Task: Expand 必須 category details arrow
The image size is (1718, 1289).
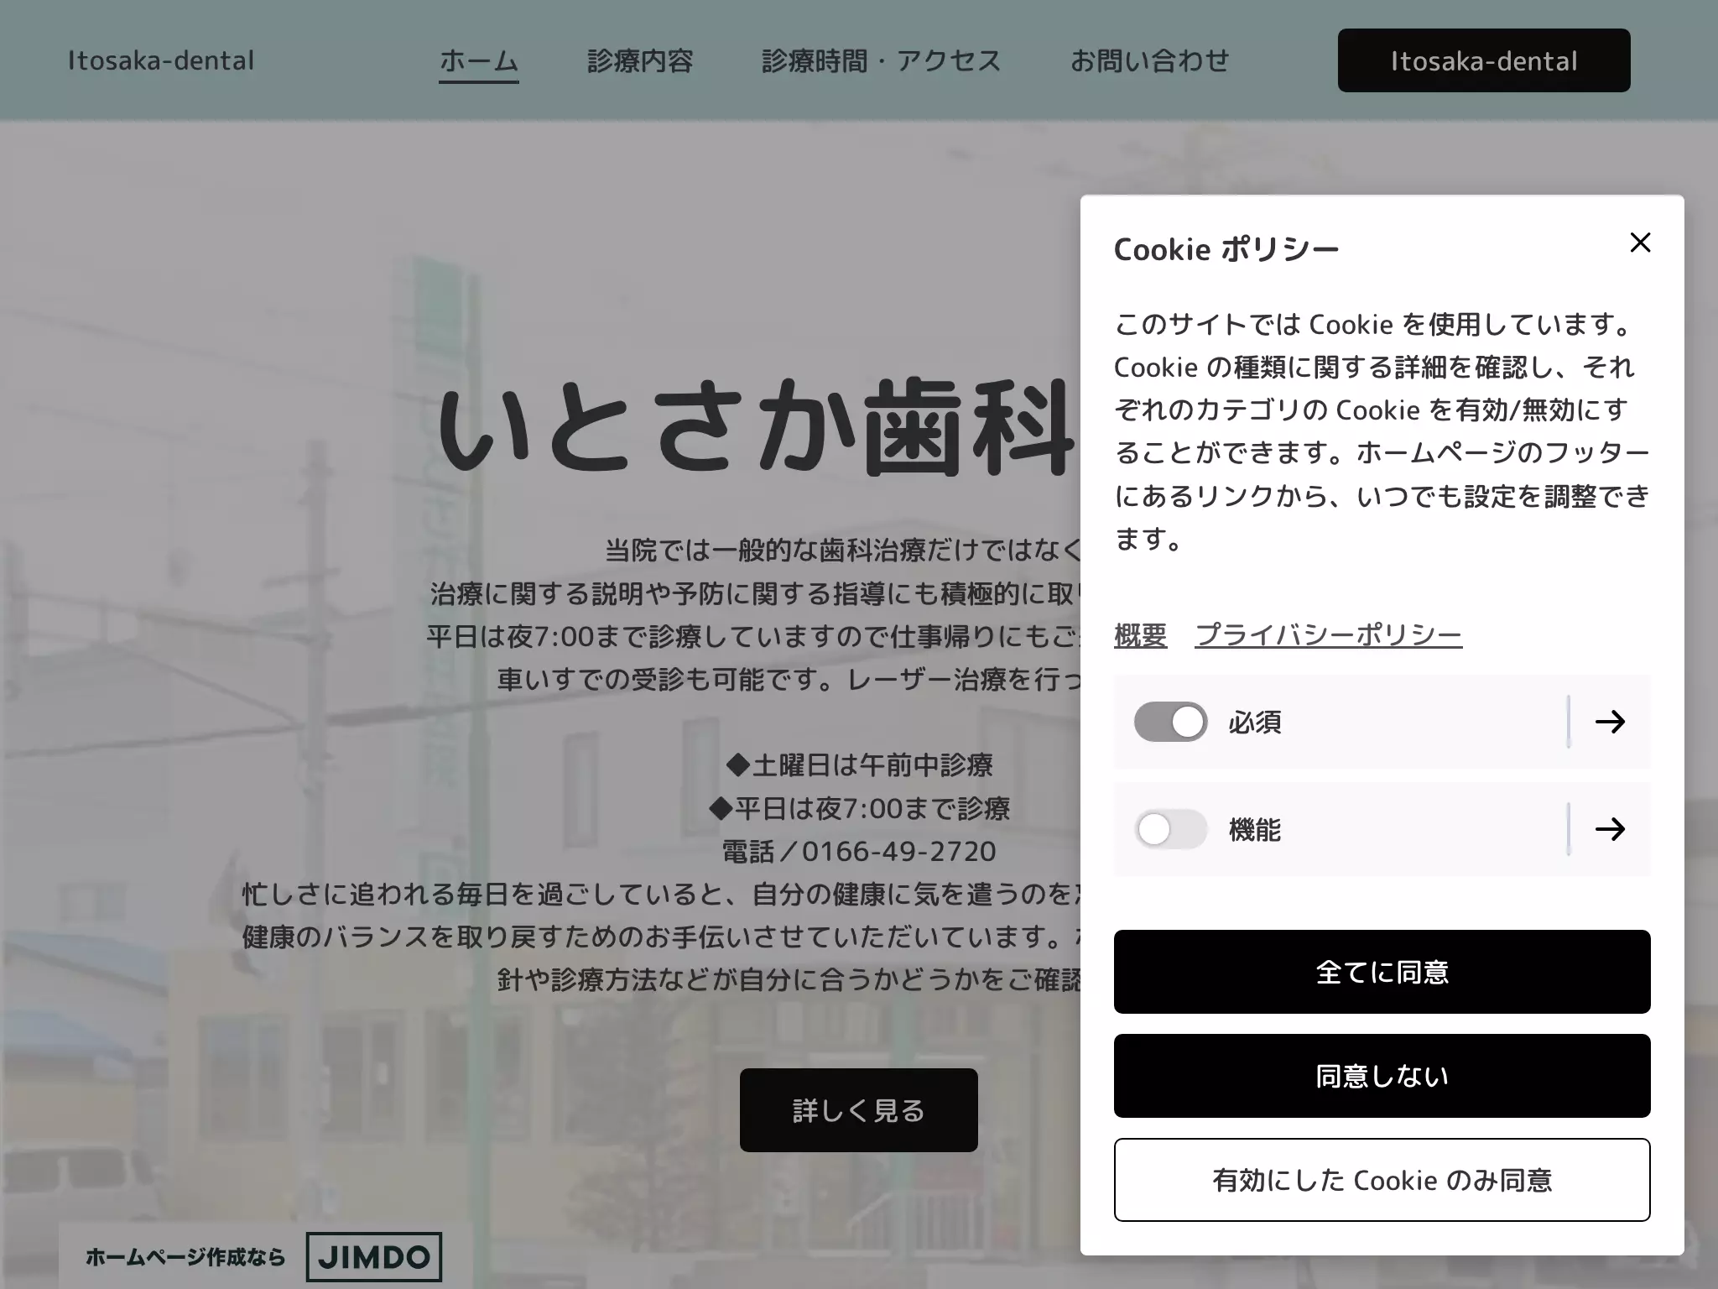Action: pos(1610,722)
